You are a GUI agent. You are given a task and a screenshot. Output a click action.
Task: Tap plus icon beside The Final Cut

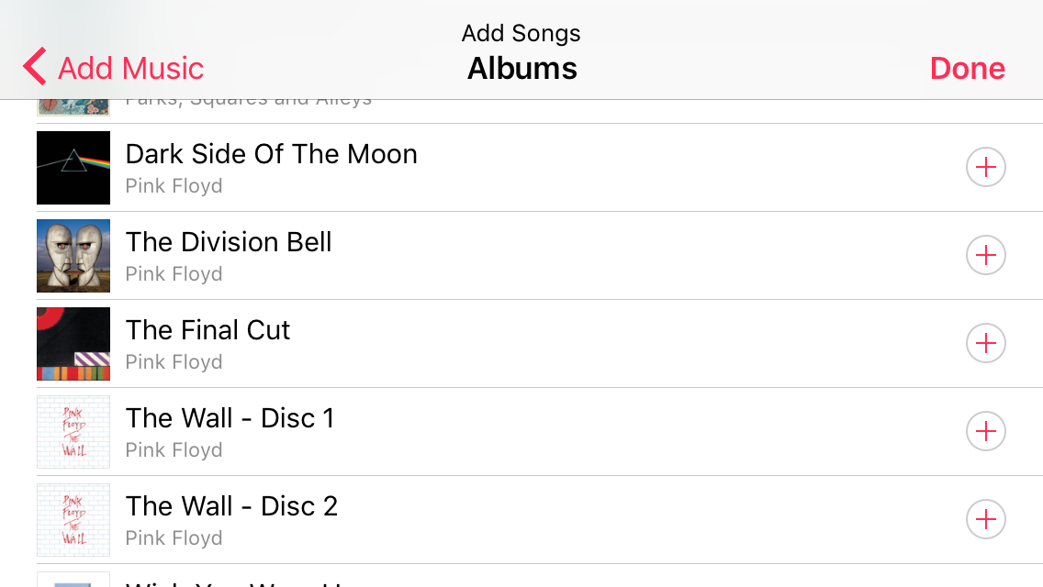[985, 343]
